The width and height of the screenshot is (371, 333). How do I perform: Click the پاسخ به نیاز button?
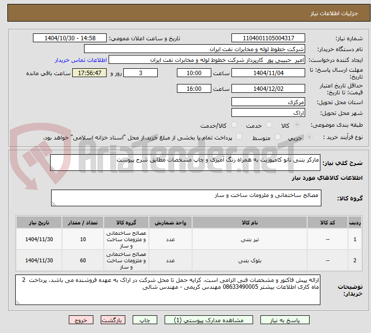pos(285,320)
